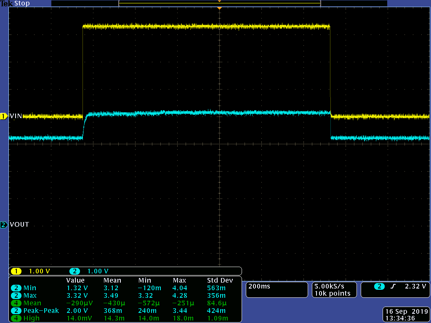Viewport: 431px width, 323px height.
Task: Click the 200ms timebase readout
Action: pyautogui.click(x=259, y=286)
